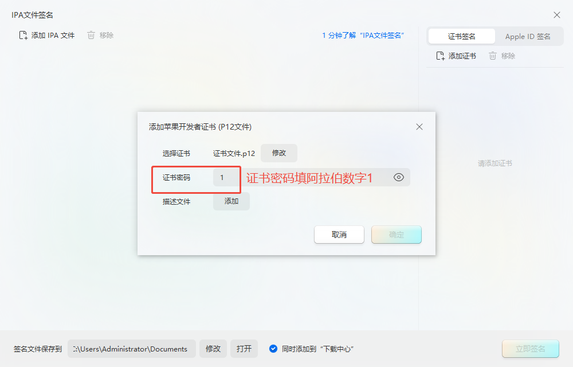Switch to the Apple ID 签名 tab
The image size is (573, 367).
point(528,37)
